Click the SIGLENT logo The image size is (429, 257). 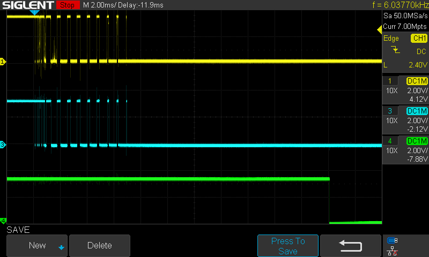click(x=28, y=5)
